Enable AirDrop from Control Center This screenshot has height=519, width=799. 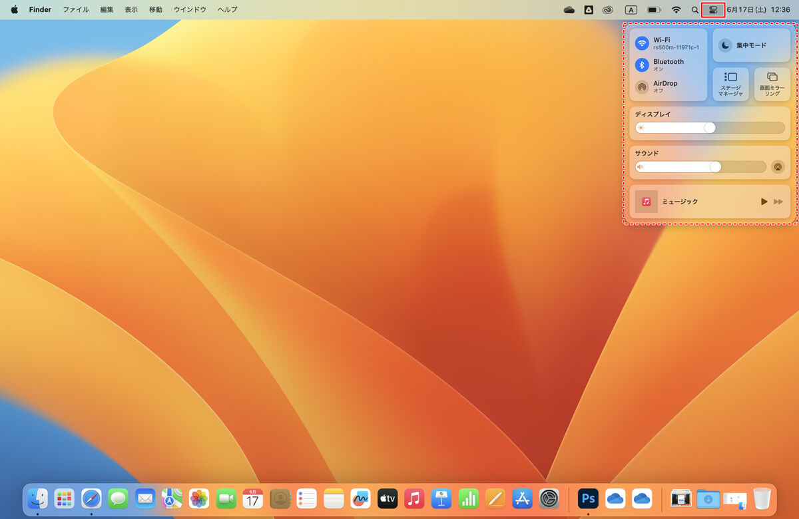[x=642, y=86]
